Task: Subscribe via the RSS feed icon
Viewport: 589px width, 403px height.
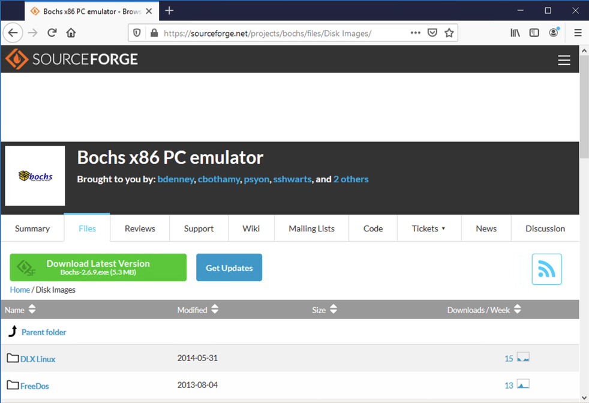Action: (546, 269)
